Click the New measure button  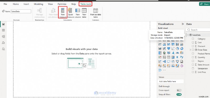tap(63, 13)
